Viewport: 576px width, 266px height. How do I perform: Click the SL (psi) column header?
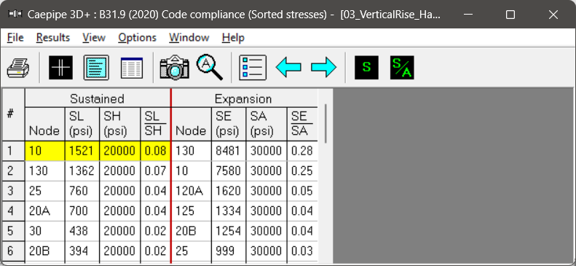pos(82,124)
